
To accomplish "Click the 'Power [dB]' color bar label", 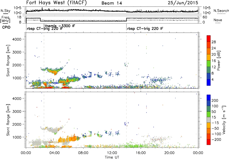I will click(x=218, y=61).
